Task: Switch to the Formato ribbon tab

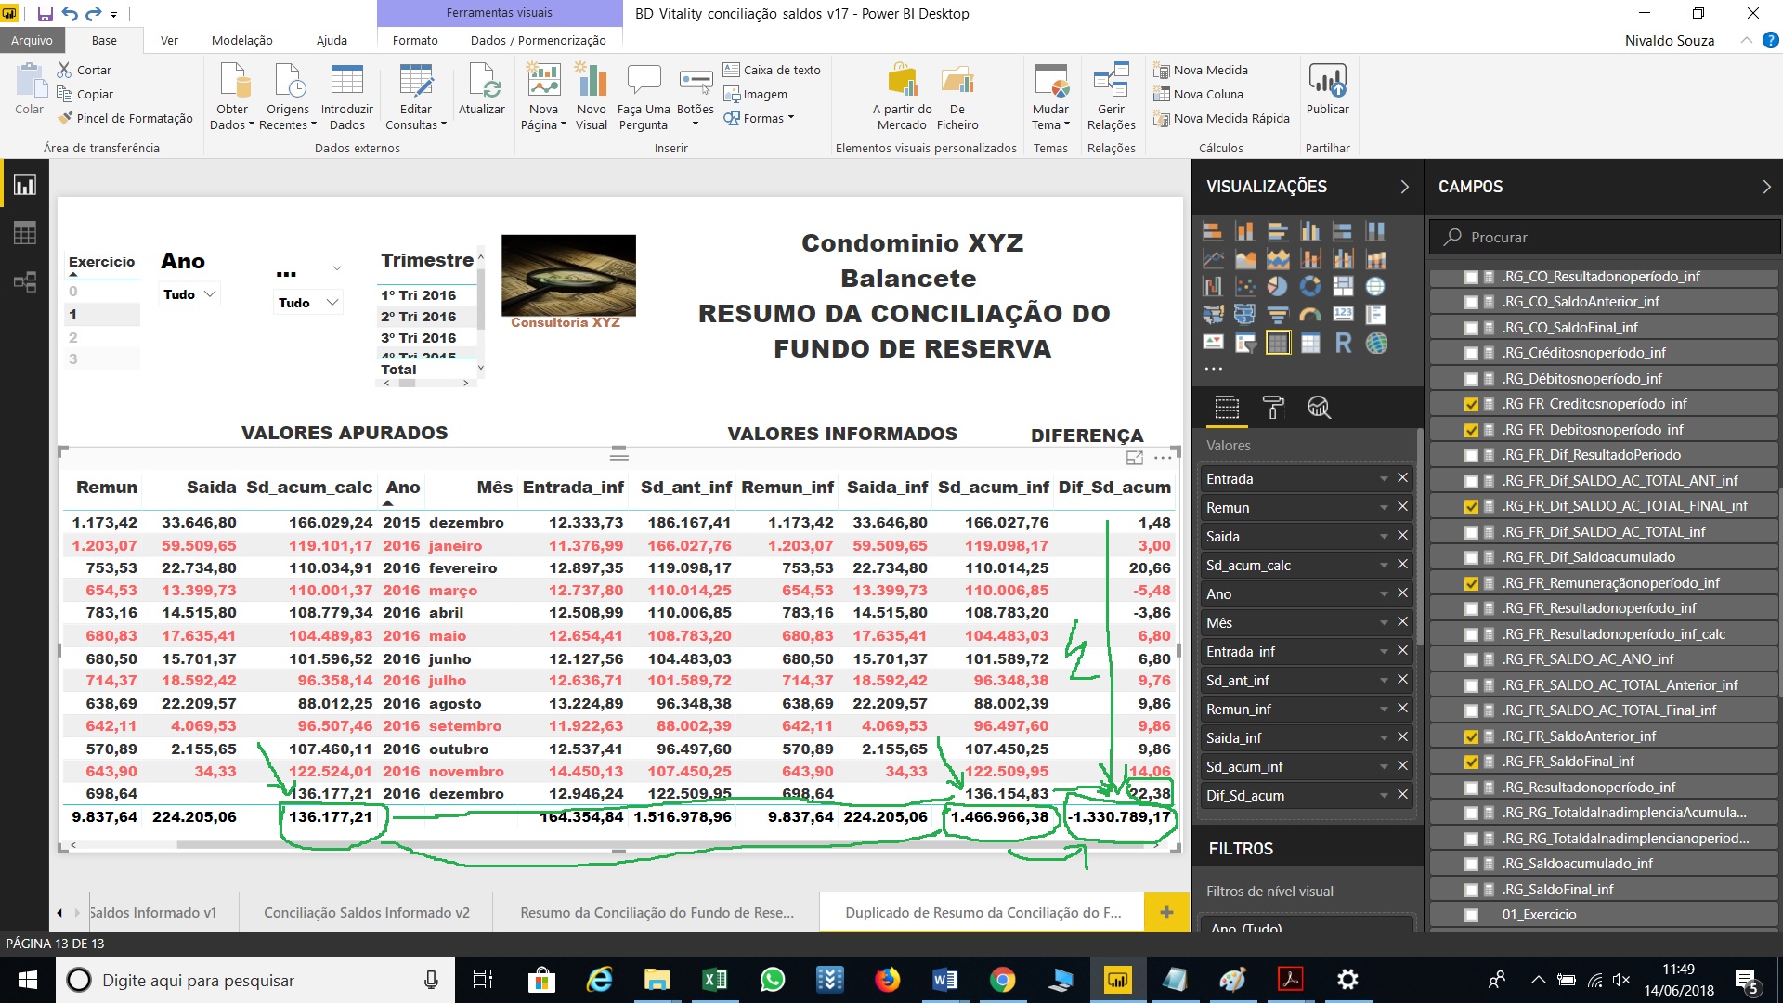Action: click(415, 40)
